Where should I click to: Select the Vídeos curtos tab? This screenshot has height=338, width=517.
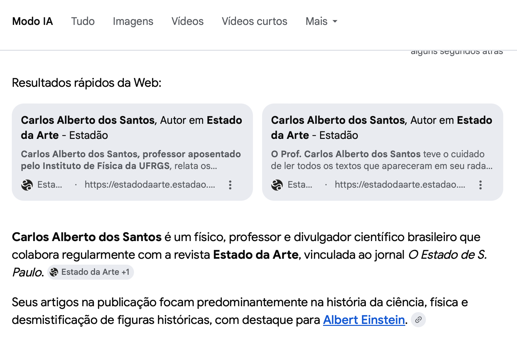[255, 22]
